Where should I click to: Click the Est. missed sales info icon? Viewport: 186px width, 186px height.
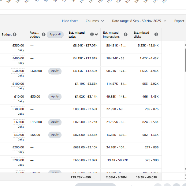(92, 34)
